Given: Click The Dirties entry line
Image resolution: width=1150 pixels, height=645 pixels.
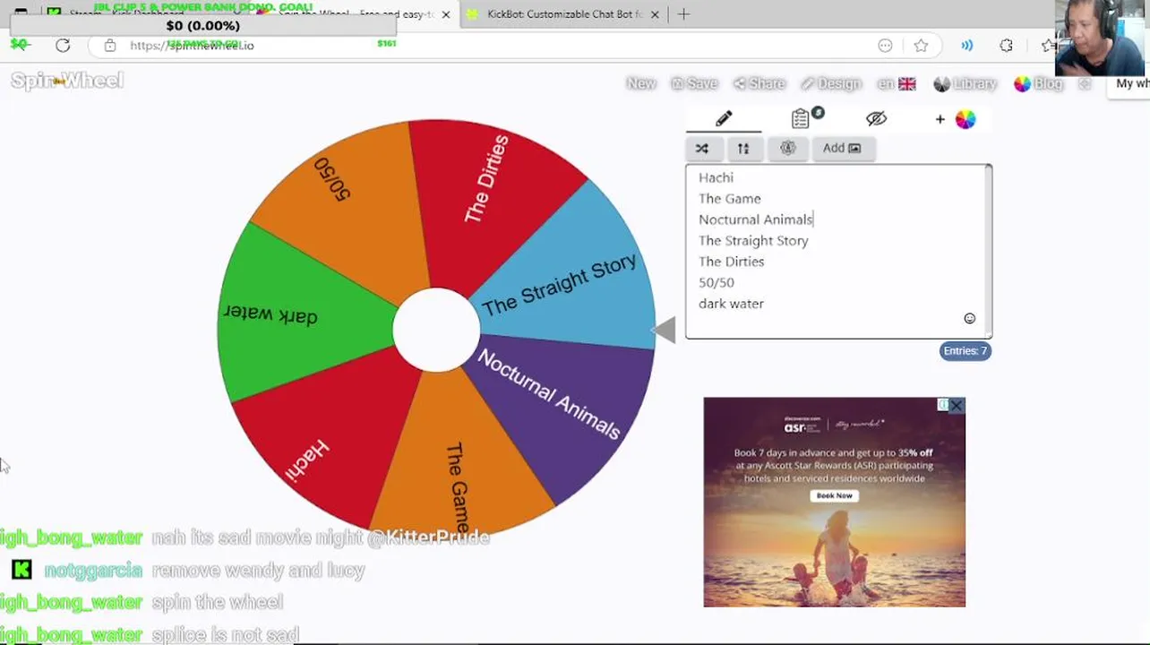Looking at the screenshot, I should [x=732, y=262].
